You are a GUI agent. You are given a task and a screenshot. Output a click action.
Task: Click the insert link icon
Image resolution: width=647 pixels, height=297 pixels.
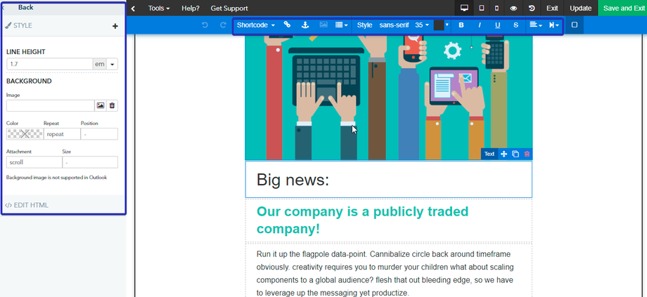click(x=287, y=25)
